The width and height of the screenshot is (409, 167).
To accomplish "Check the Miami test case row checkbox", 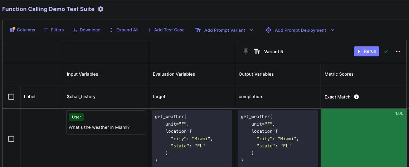I will [11, 139].
